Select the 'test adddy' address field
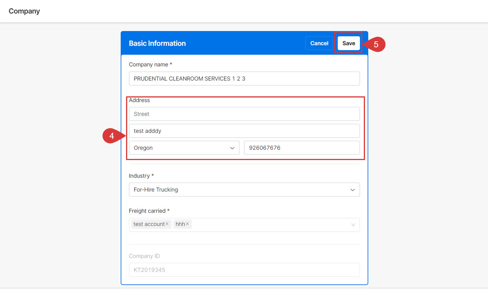This screenshot has height=289, width=488. point(244,131)
